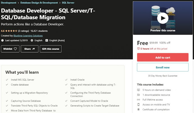Click 'Translate Third Party SQL Objects to Oracle'
Viewport: 194px width, 113px height.
tap(34, 106)
